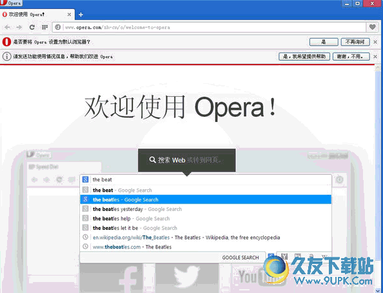Viewport: 383px width, 293px height.
Task: Reload the current page
Action: (x=32, y=27)
